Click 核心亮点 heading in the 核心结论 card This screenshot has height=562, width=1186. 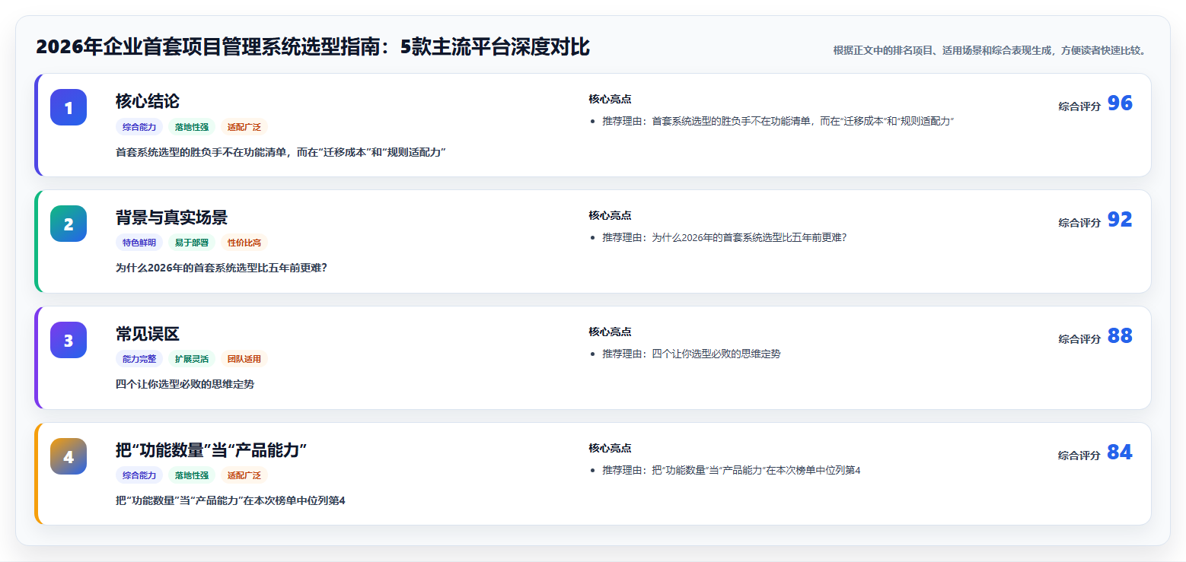coord(610,99)
